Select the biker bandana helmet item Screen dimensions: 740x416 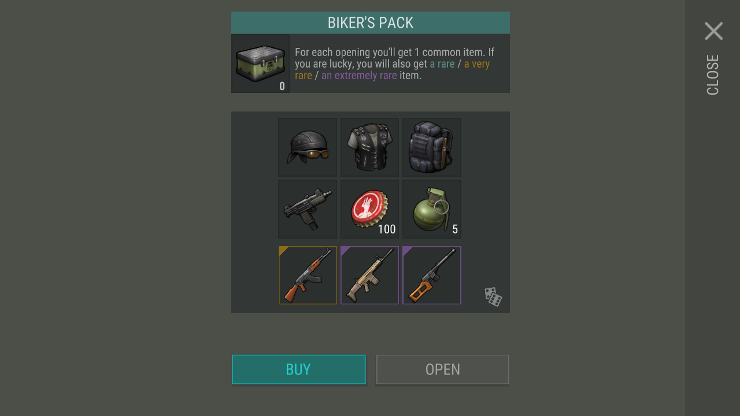pyautogui.click(x=308, y=147)
